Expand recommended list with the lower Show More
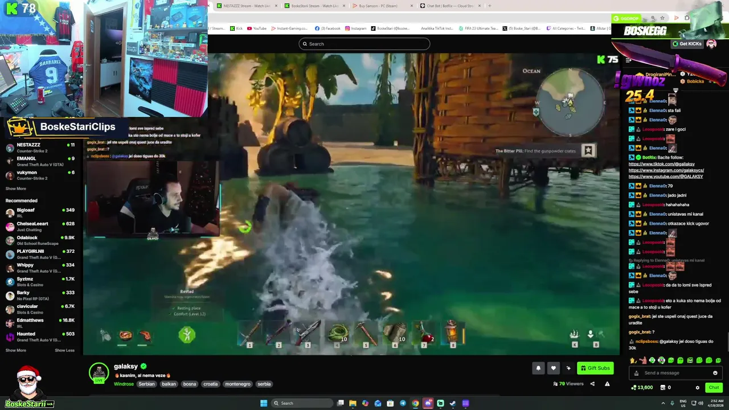This screenshot has width=729, height=410. 15,350
